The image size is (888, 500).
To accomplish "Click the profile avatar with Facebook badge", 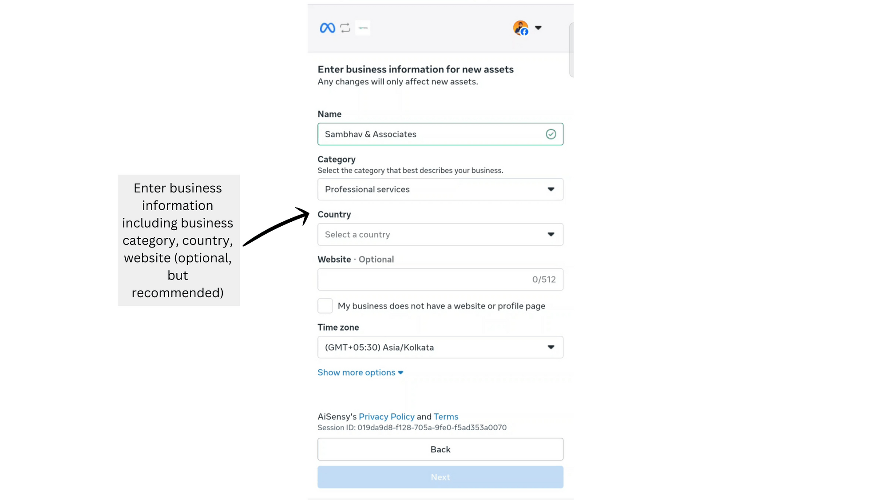I will (520, 28).
